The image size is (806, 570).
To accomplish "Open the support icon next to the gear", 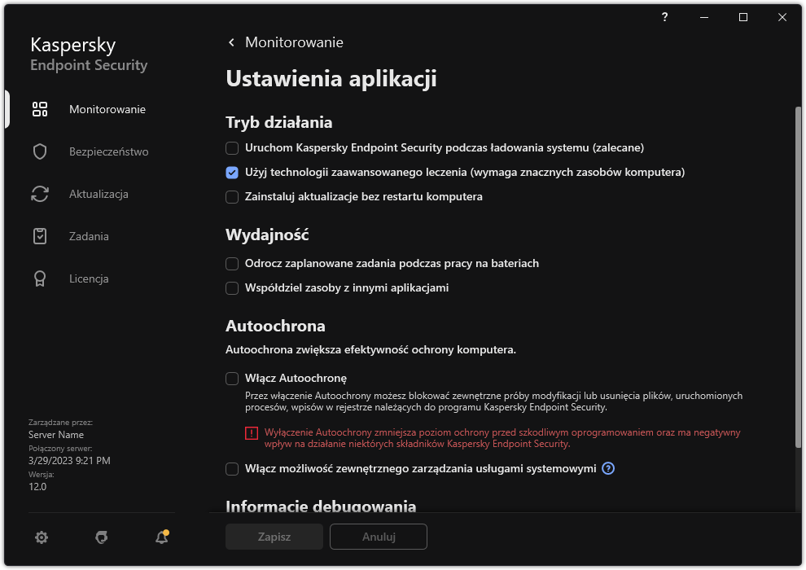I will pos(101,537).
